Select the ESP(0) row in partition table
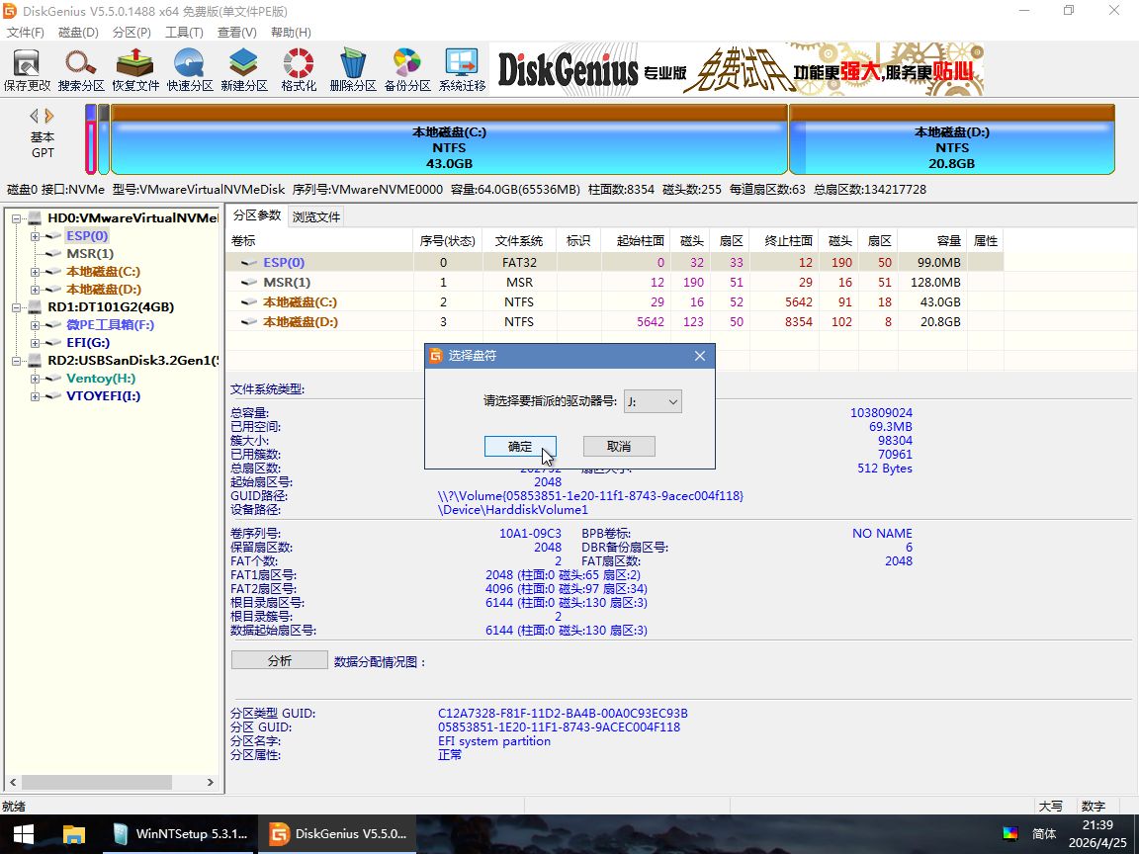Screen dimensions: 1139x854 [x=615, y=262]
